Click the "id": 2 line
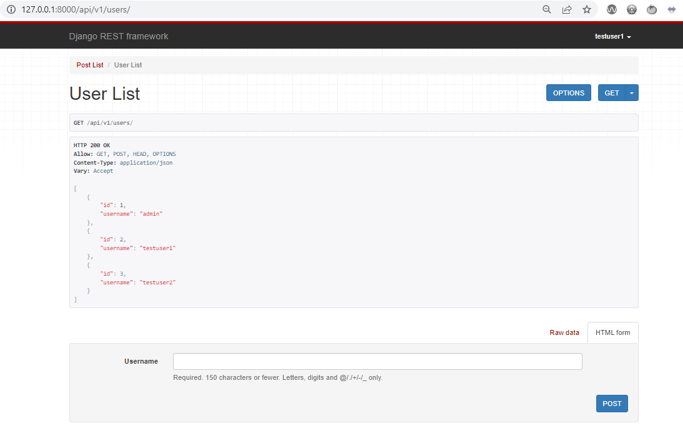Viewport: 683px width, 431px height. click(x=113, y=240)
